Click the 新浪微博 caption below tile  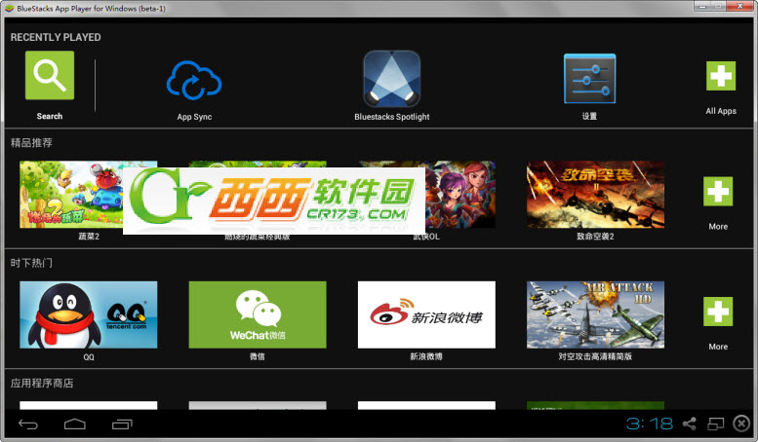(x=426, y=356)
